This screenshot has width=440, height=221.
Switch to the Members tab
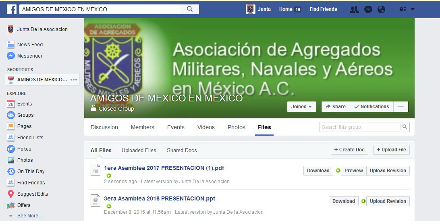click(x=143, y=127)
